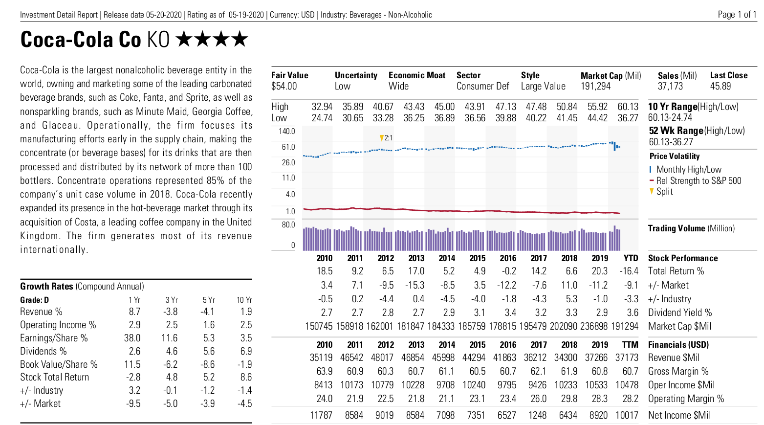Select the 2017 Net Income value "1248"
Image resolution: width=764 pixels, height=425 pixels.
coord(538,415)
